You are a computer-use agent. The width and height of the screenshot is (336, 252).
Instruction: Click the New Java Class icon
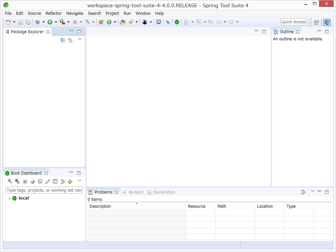109,22
